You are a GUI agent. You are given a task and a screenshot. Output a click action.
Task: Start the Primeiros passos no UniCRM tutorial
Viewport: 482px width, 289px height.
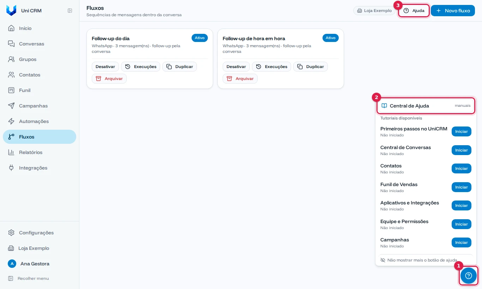pyautogui.click(x=462, y=131)
